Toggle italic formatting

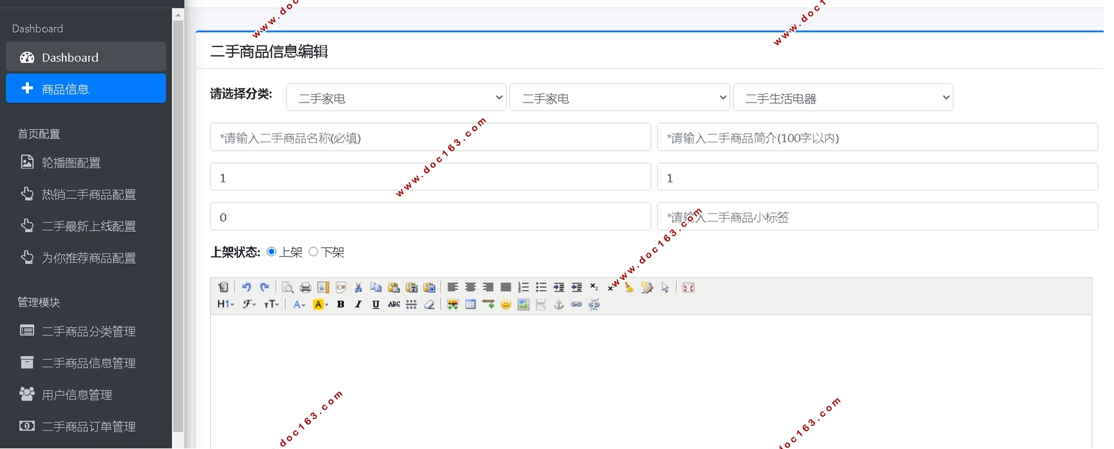point(358,304)
